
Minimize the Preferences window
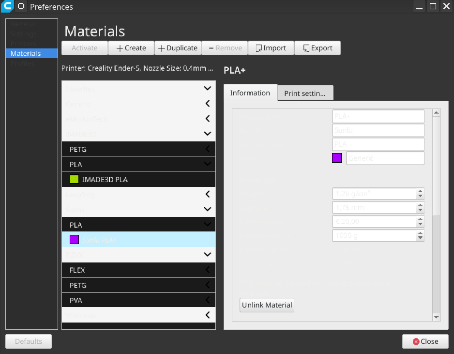(x=419, y=6)
